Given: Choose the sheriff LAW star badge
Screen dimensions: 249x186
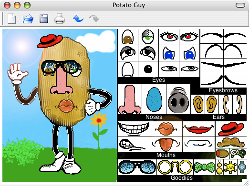Looking at the screenshot, I should point(230,167).
